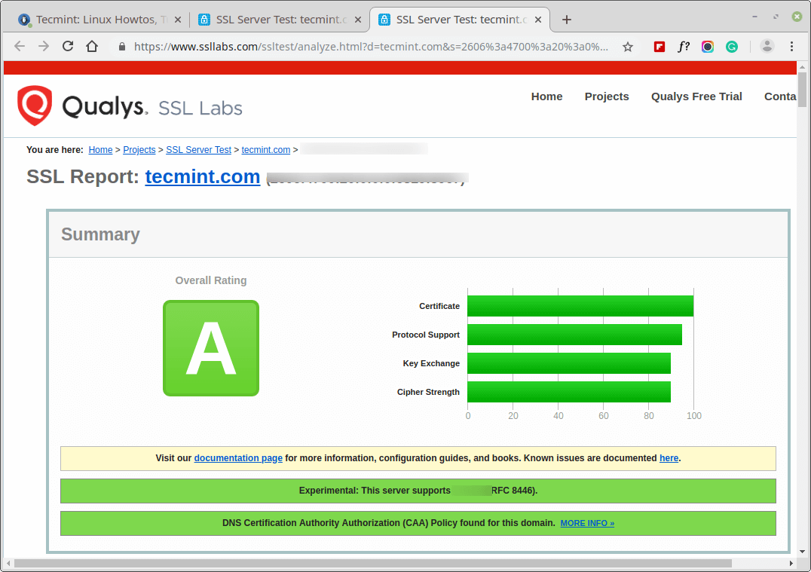Screen dimensions: 811x572
Task: Open the user profile avatar icon
Action: pos(767,47)
